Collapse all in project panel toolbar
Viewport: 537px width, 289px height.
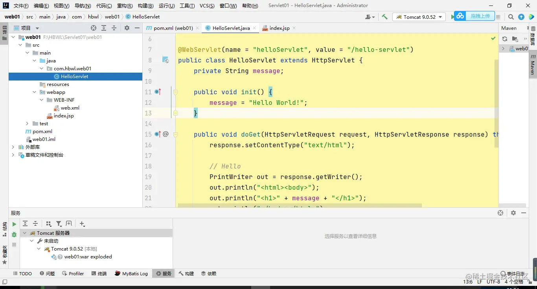point(114,28)
